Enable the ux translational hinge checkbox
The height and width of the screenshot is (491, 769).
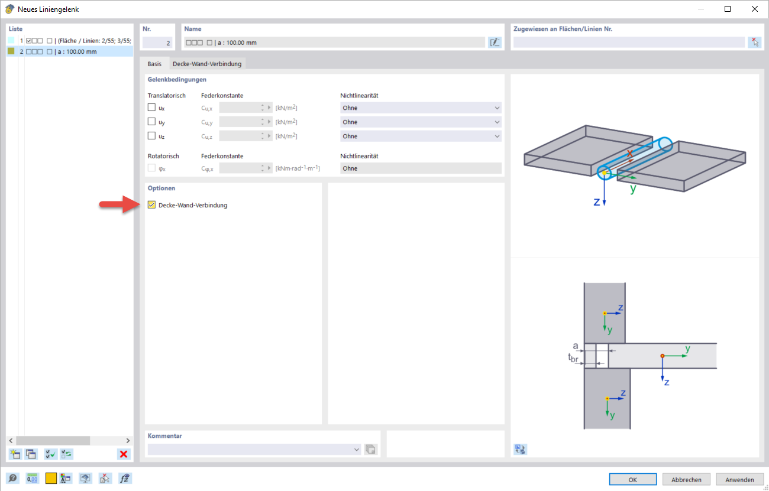[151, 108]
